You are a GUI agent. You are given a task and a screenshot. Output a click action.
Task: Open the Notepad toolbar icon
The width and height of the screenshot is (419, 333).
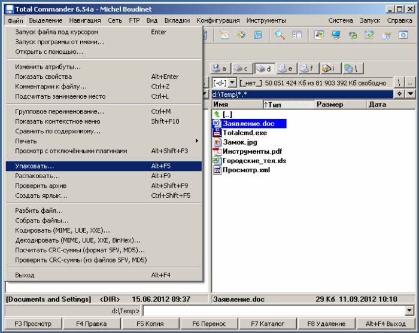224,35
